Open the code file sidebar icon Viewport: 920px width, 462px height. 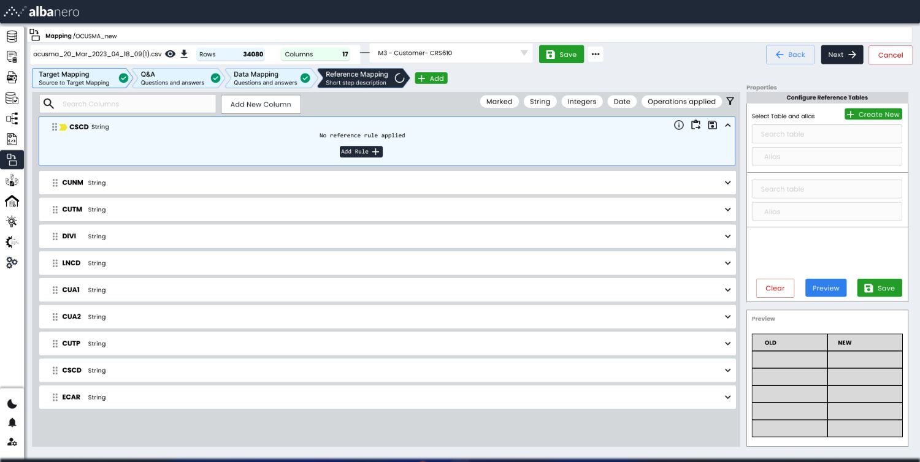[x=12, y=139]
